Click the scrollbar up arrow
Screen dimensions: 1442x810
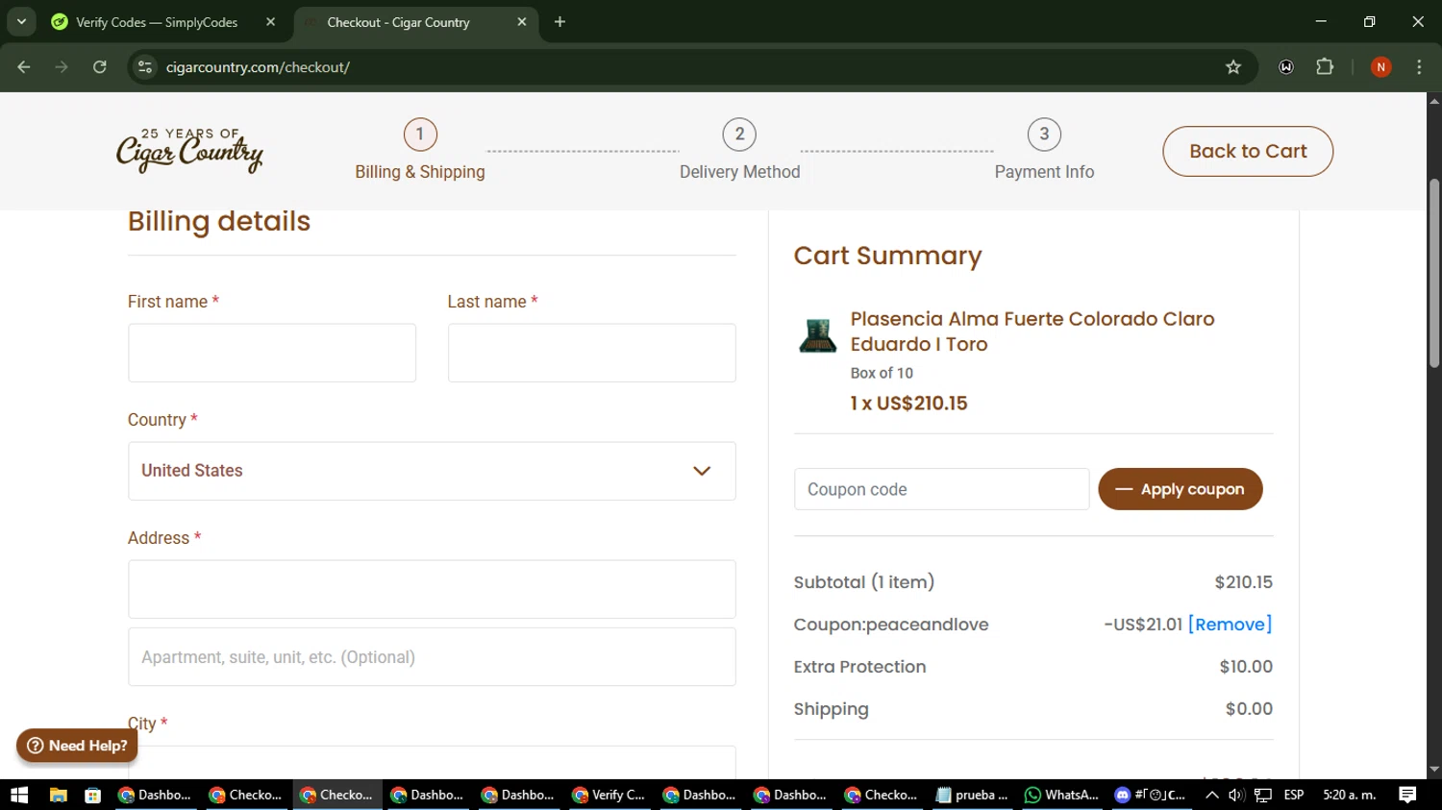1434,100
